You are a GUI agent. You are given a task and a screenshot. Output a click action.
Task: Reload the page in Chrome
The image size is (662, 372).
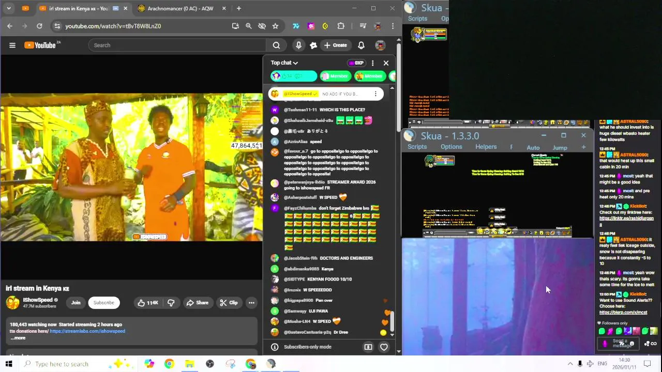tap(39, 26)
